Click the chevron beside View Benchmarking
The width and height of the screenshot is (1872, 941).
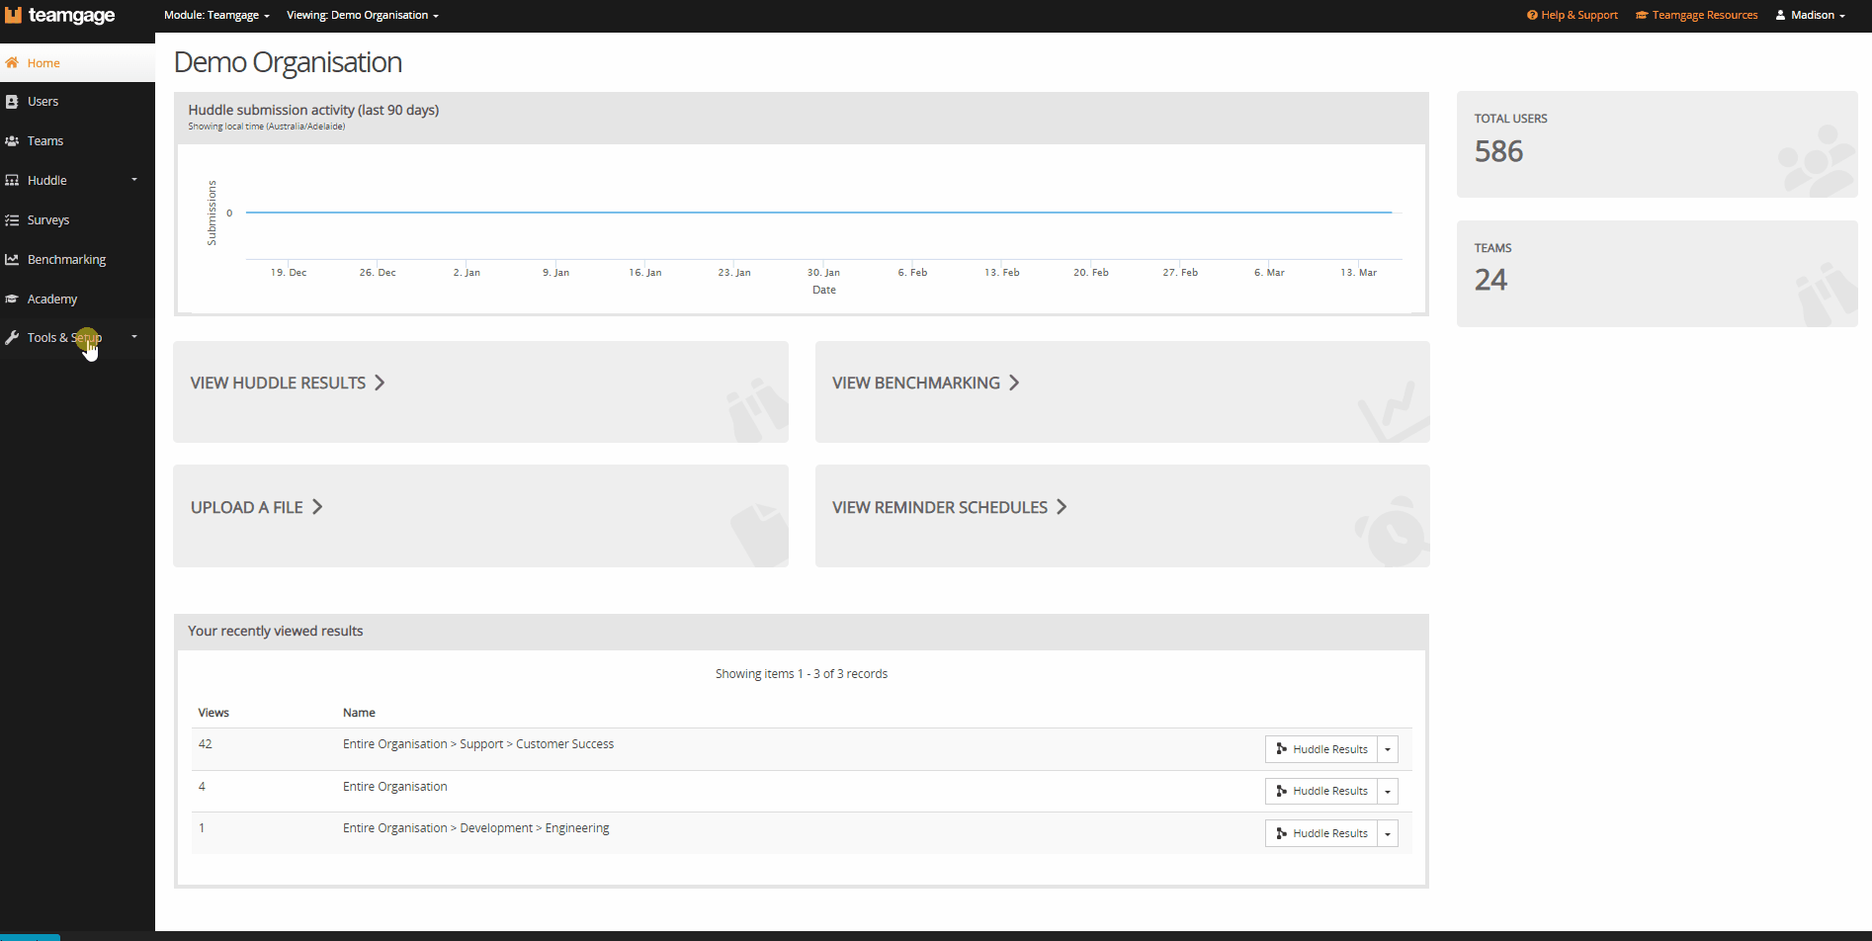tap(1014, 383)
